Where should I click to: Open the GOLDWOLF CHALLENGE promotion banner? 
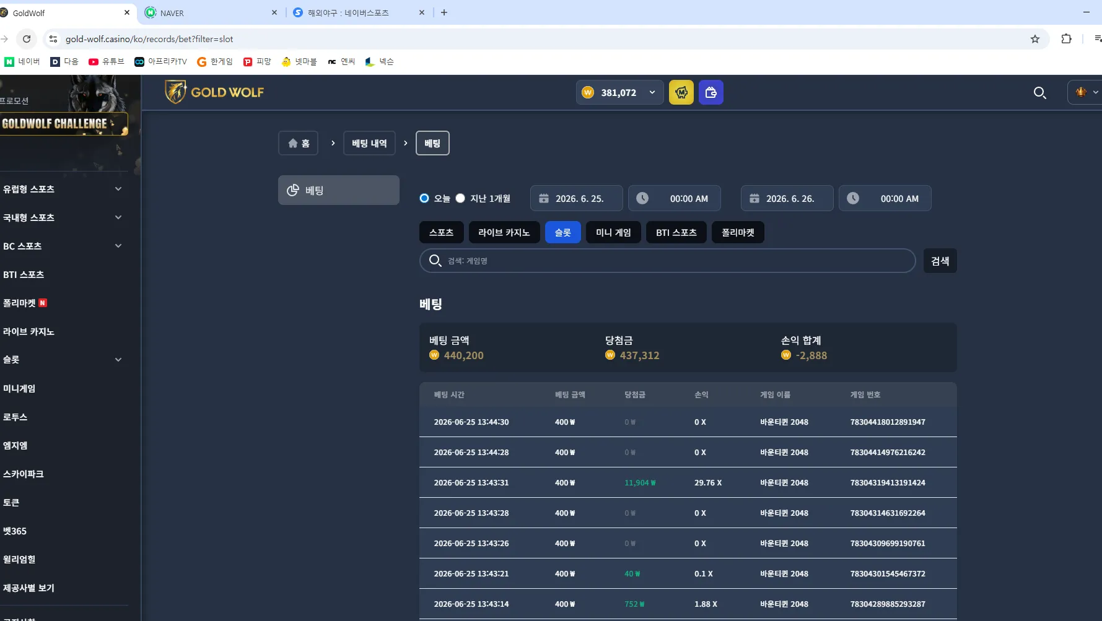(x=64, y=124)
